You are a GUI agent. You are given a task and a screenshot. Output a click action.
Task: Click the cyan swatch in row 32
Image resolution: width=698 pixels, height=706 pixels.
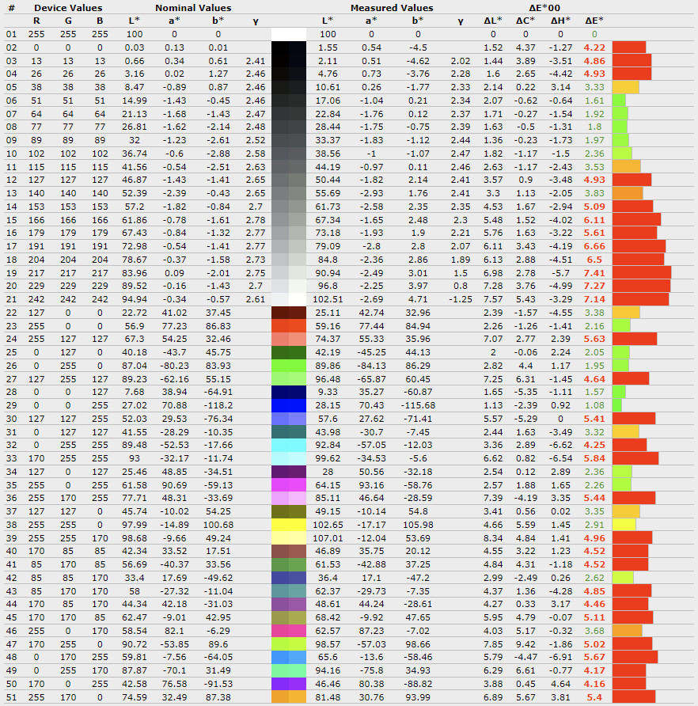click(289, 445)
